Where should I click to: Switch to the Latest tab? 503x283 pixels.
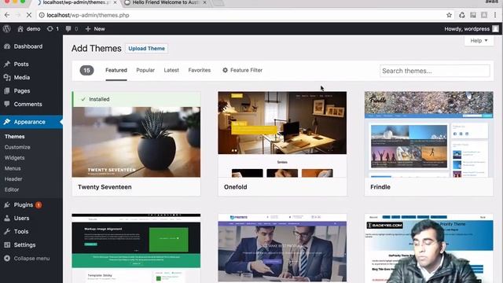click(x=171, y=70)
